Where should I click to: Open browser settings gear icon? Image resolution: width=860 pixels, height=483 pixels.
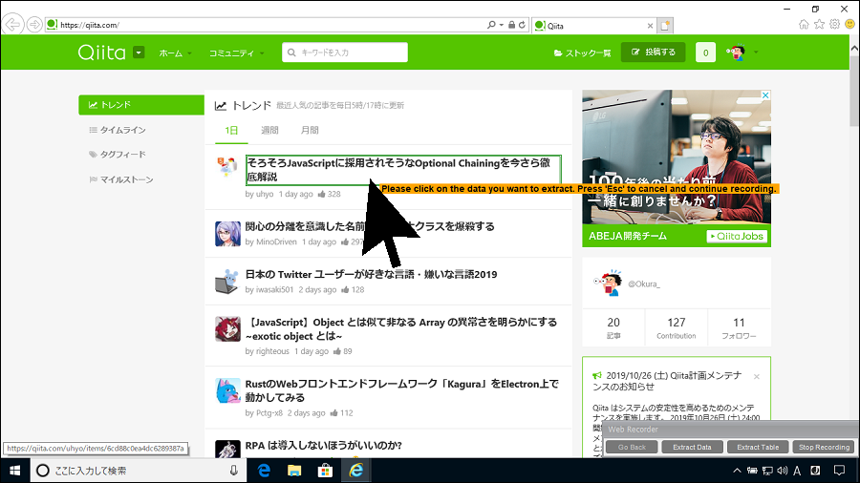[x=834, y=24]
